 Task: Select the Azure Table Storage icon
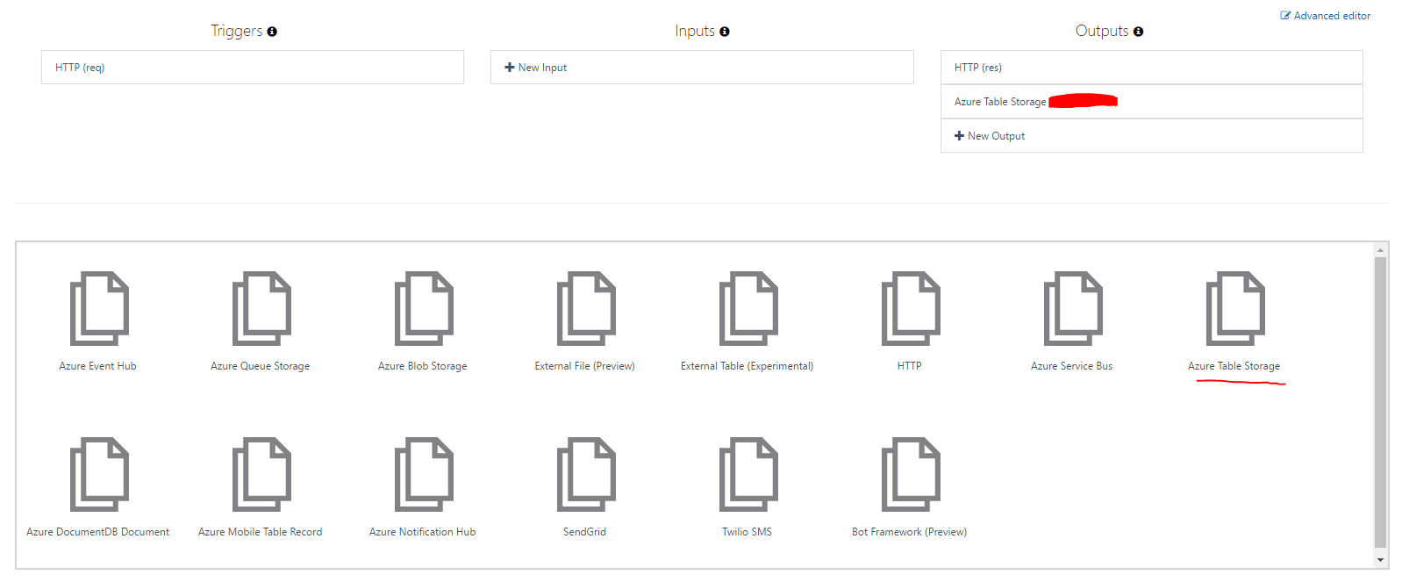click(x=1235, y=308)
